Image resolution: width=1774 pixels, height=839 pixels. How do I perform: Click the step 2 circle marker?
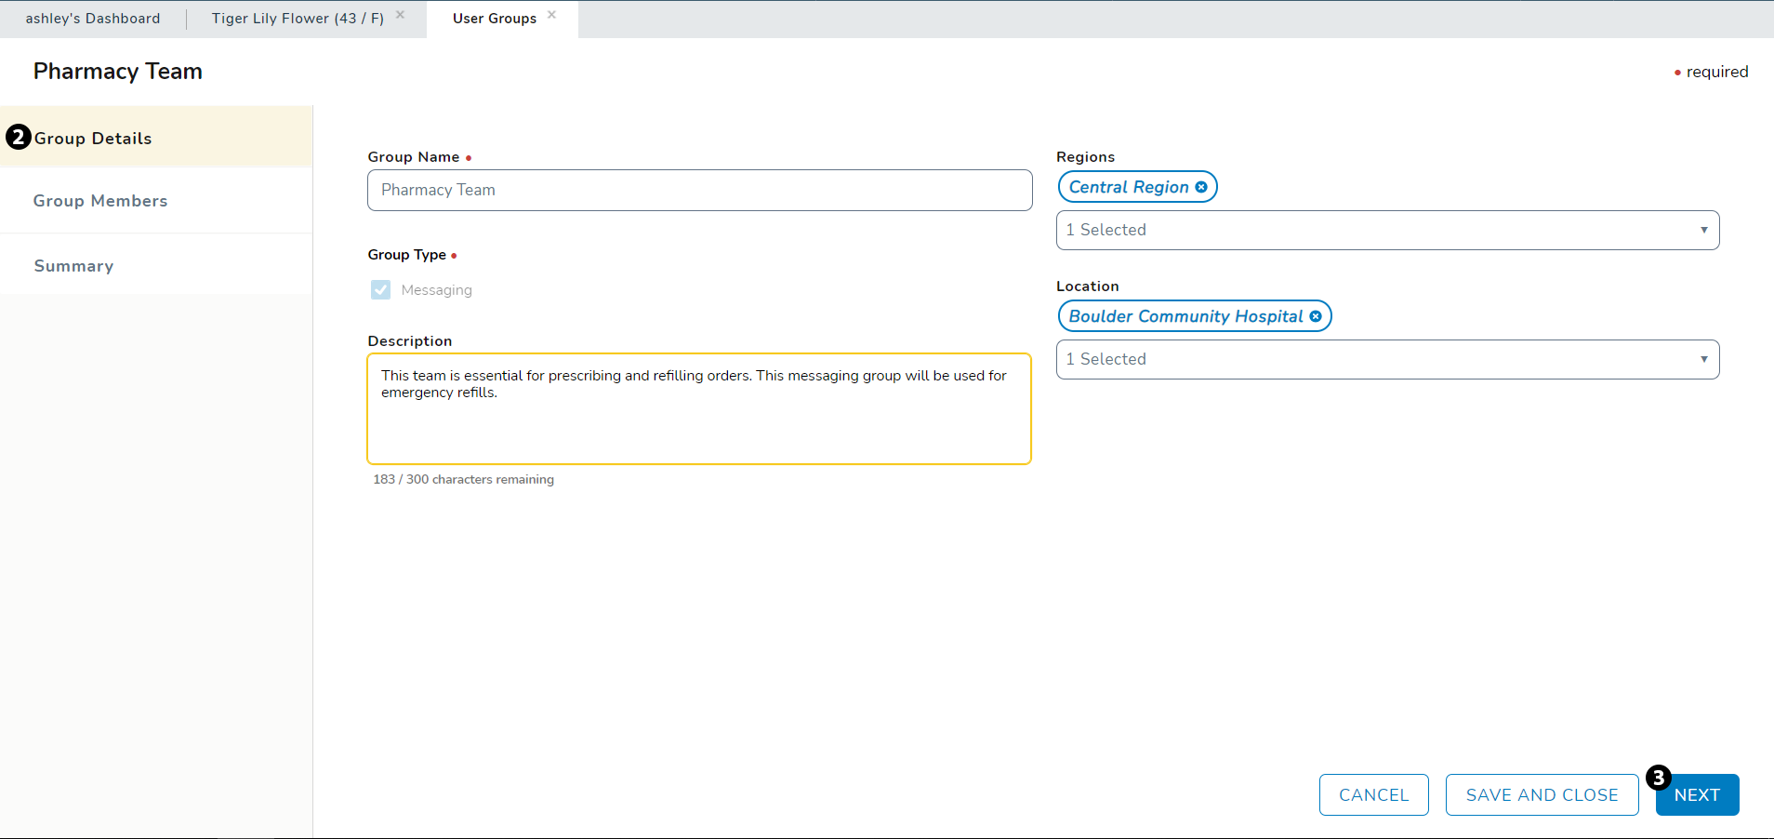[x=19, y=138]
